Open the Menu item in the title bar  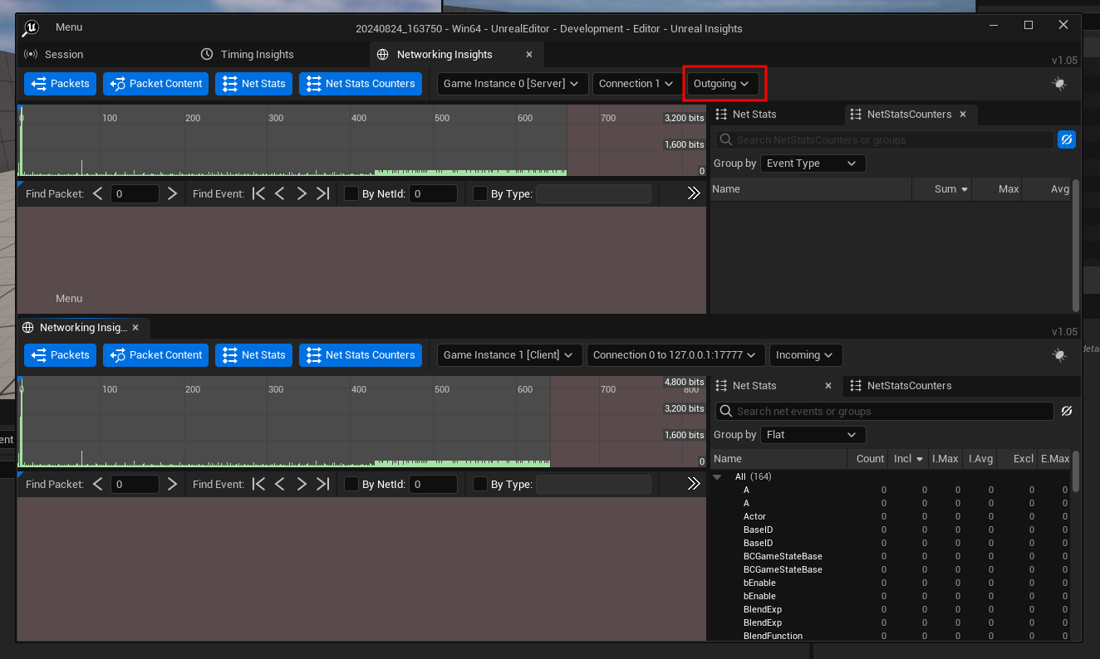click(69, 27)
